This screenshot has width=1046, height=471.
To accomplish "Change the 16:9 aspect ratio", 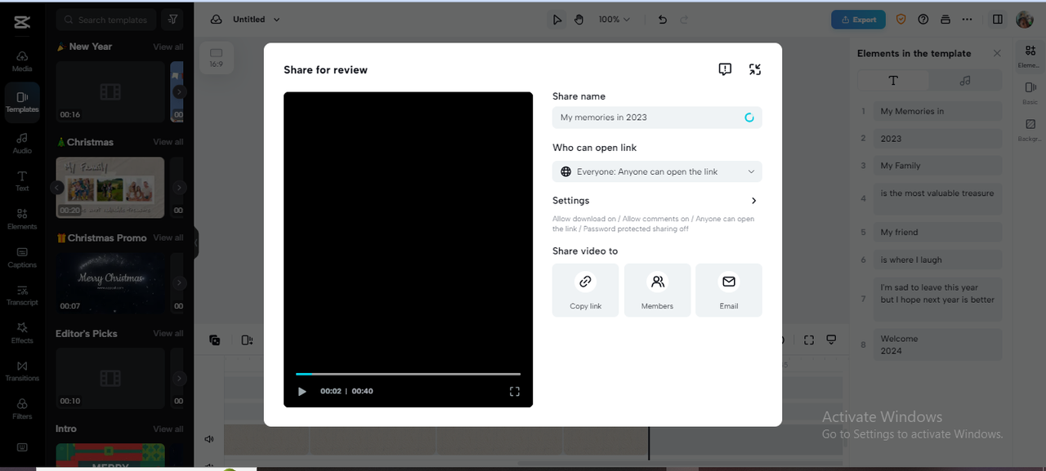I will (216, 57).
